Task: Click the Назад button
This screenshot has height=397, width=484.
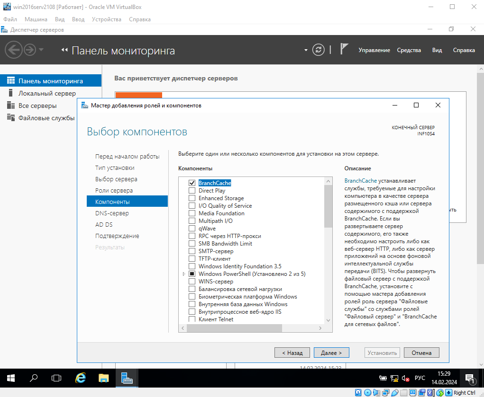Action: coord(292,353)
